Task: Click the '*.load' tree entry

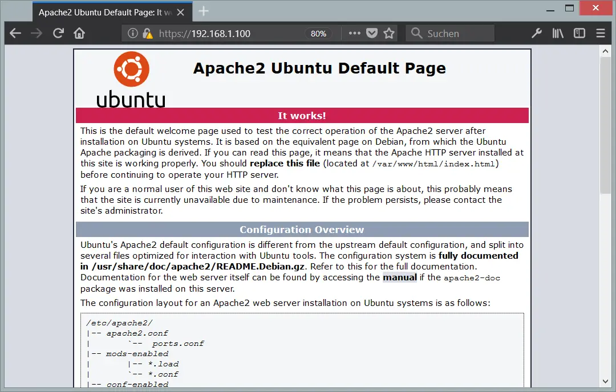Action: tap(164, 364)
